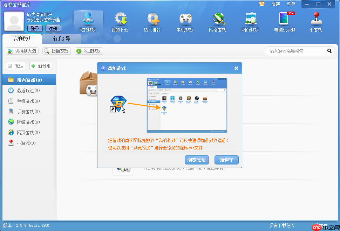Click the 浏览添加 button in dialog
Screen dimensions: 340x231
tap(197, 160)
